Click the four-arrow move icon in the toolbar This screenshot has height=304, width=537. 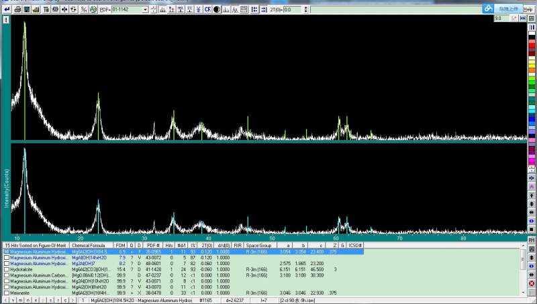click(x=64, y=9)
